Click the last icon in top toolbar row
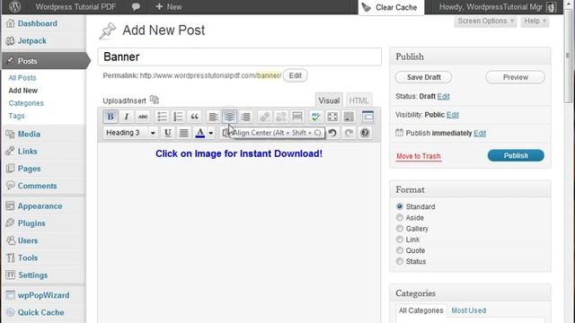The width and height of the screenshot is (575, 323). coord(367,117)
